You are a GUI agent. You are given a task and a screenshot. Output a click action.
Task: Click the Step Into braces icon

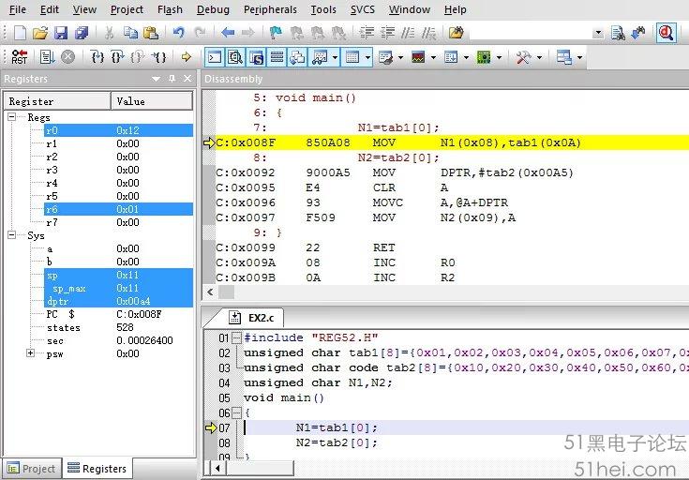(x=97, y=57)
